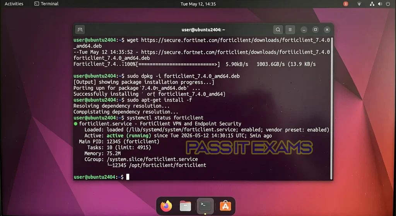This screenshot has height=216, width=396.
Task: Close the terminal window
Action: 327,30
